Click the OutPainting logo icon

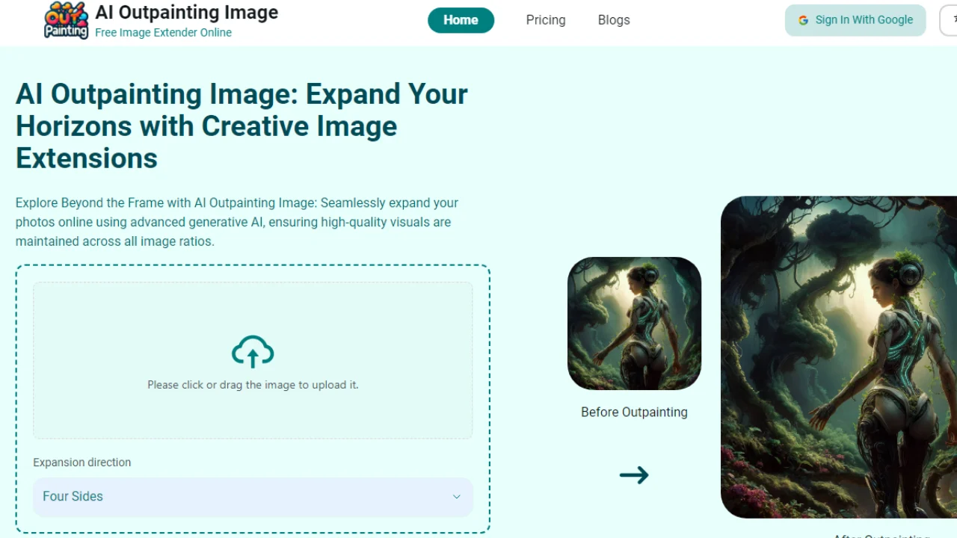[66, 20]
